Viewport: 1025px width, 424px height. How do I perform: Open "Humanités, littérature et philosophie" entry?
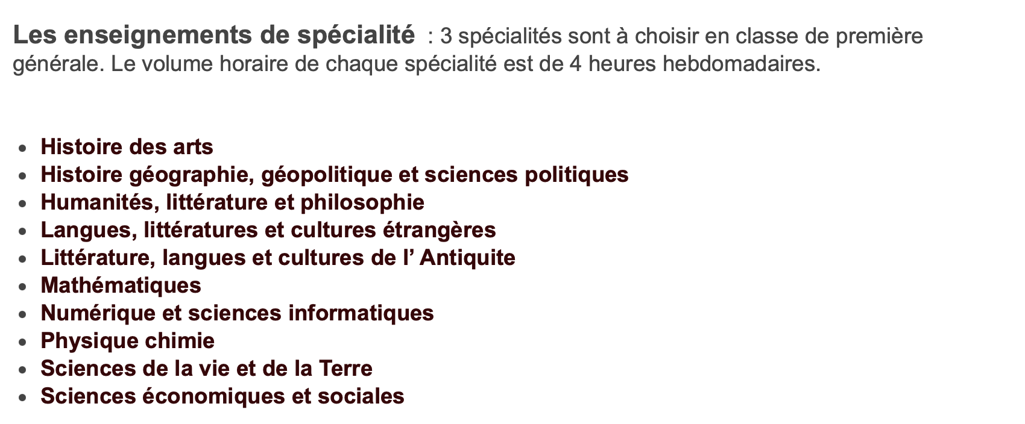pos(232,202)
